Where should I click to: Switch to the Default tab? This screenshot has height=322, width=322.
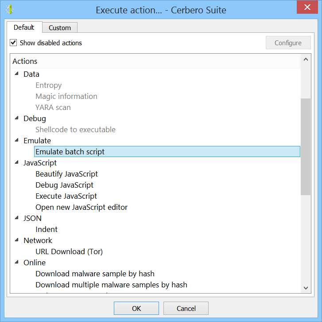point(24,27)
